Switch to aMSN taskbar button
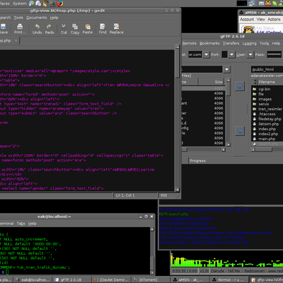 tap(190, 279)
